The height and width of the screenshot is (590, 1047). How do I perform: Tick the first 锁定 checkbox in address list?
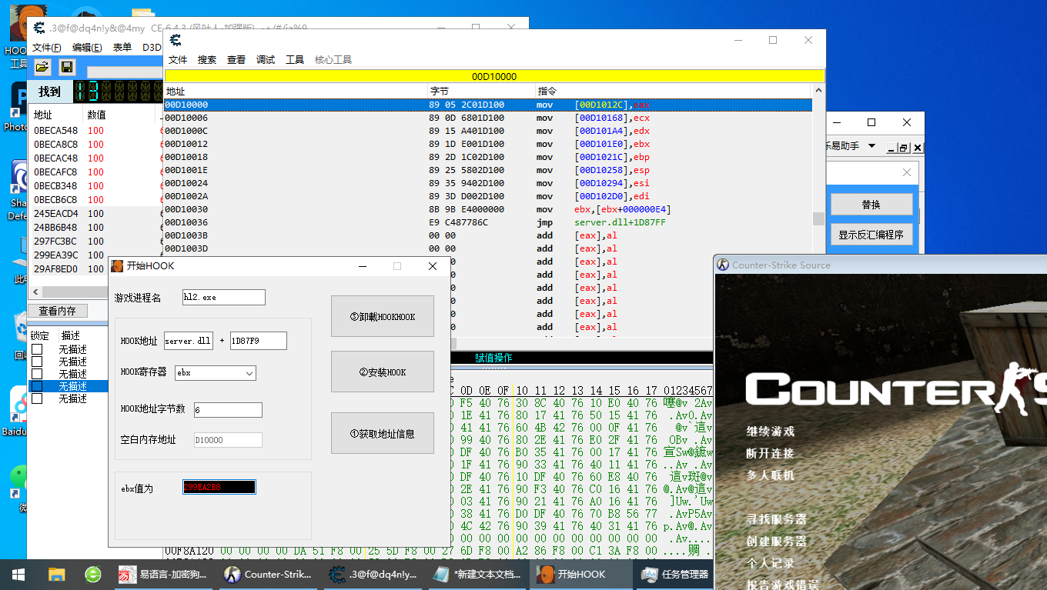coord(37,349)
